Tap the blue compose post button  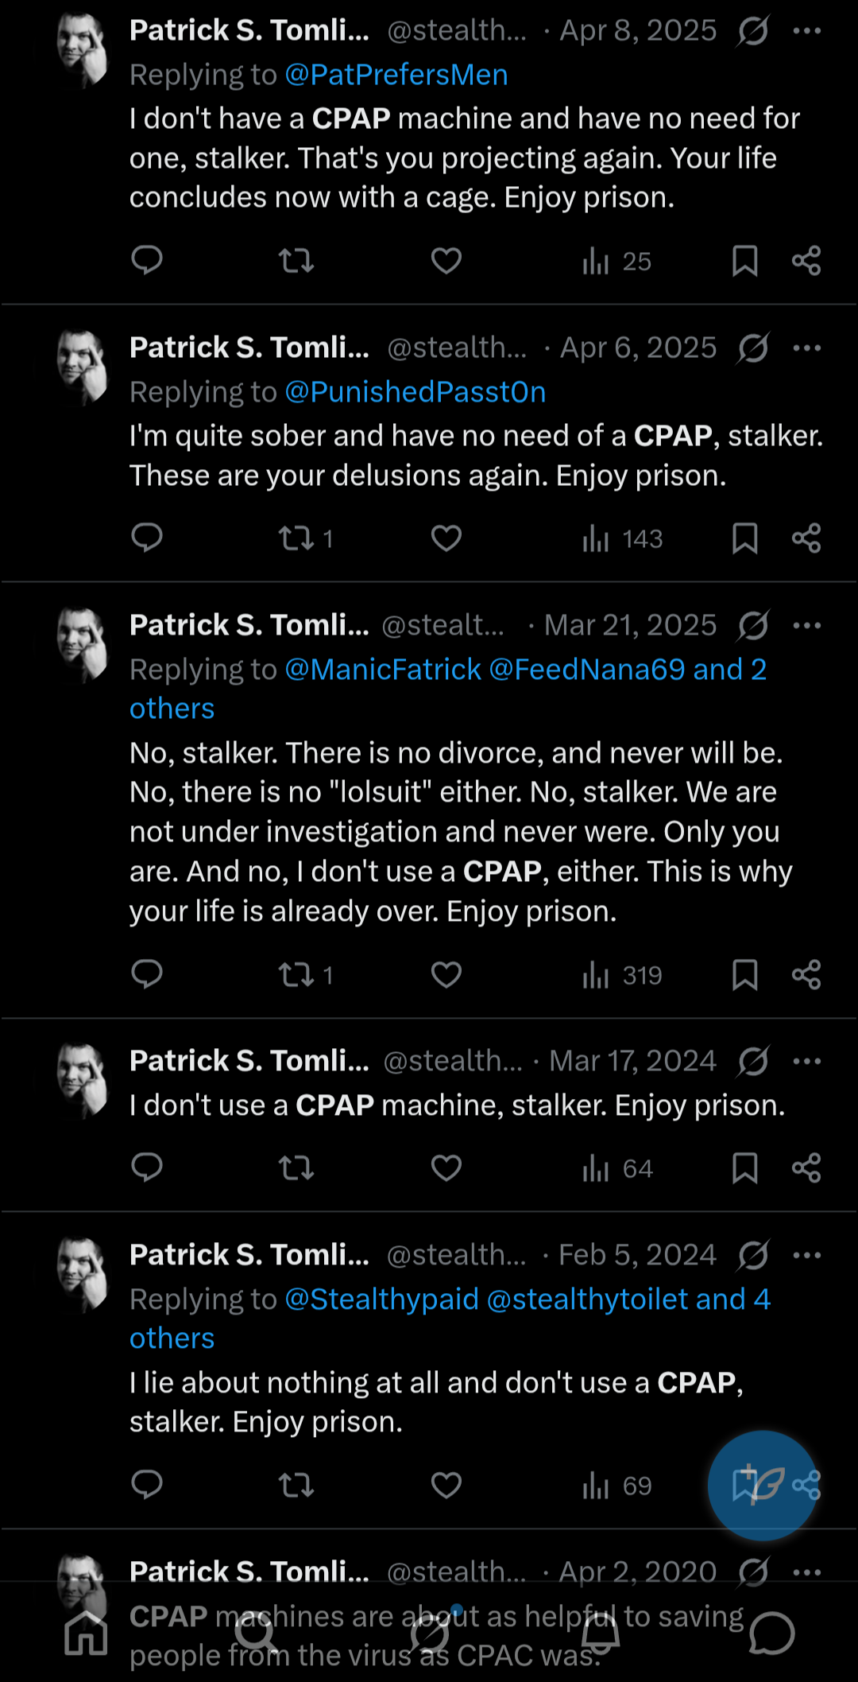pyautogui.click(x=762, y=1486)
